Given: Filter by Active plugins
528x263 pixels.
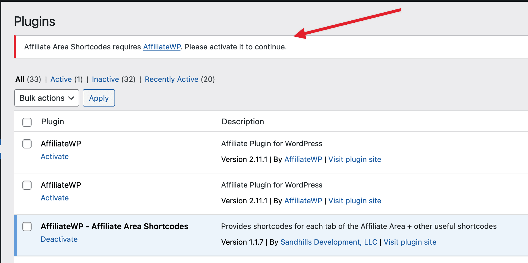Looking at the screenshot, I should [61, 79].
